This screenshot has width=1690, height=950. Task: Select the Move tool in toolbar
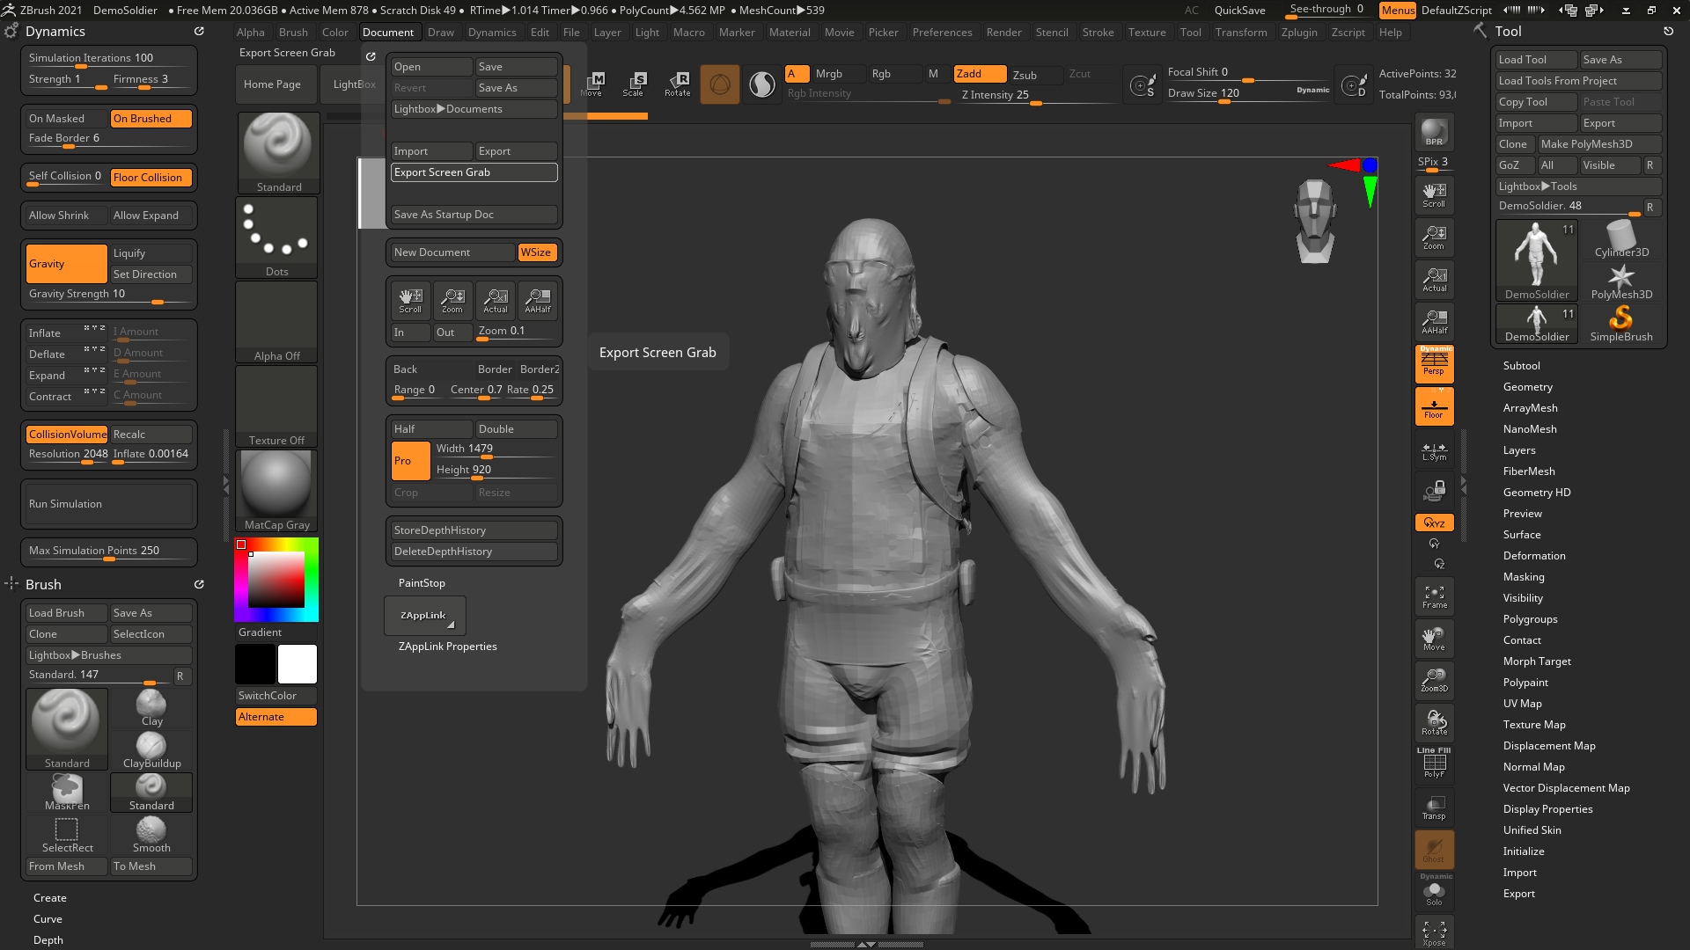click(x=595, y=83)
